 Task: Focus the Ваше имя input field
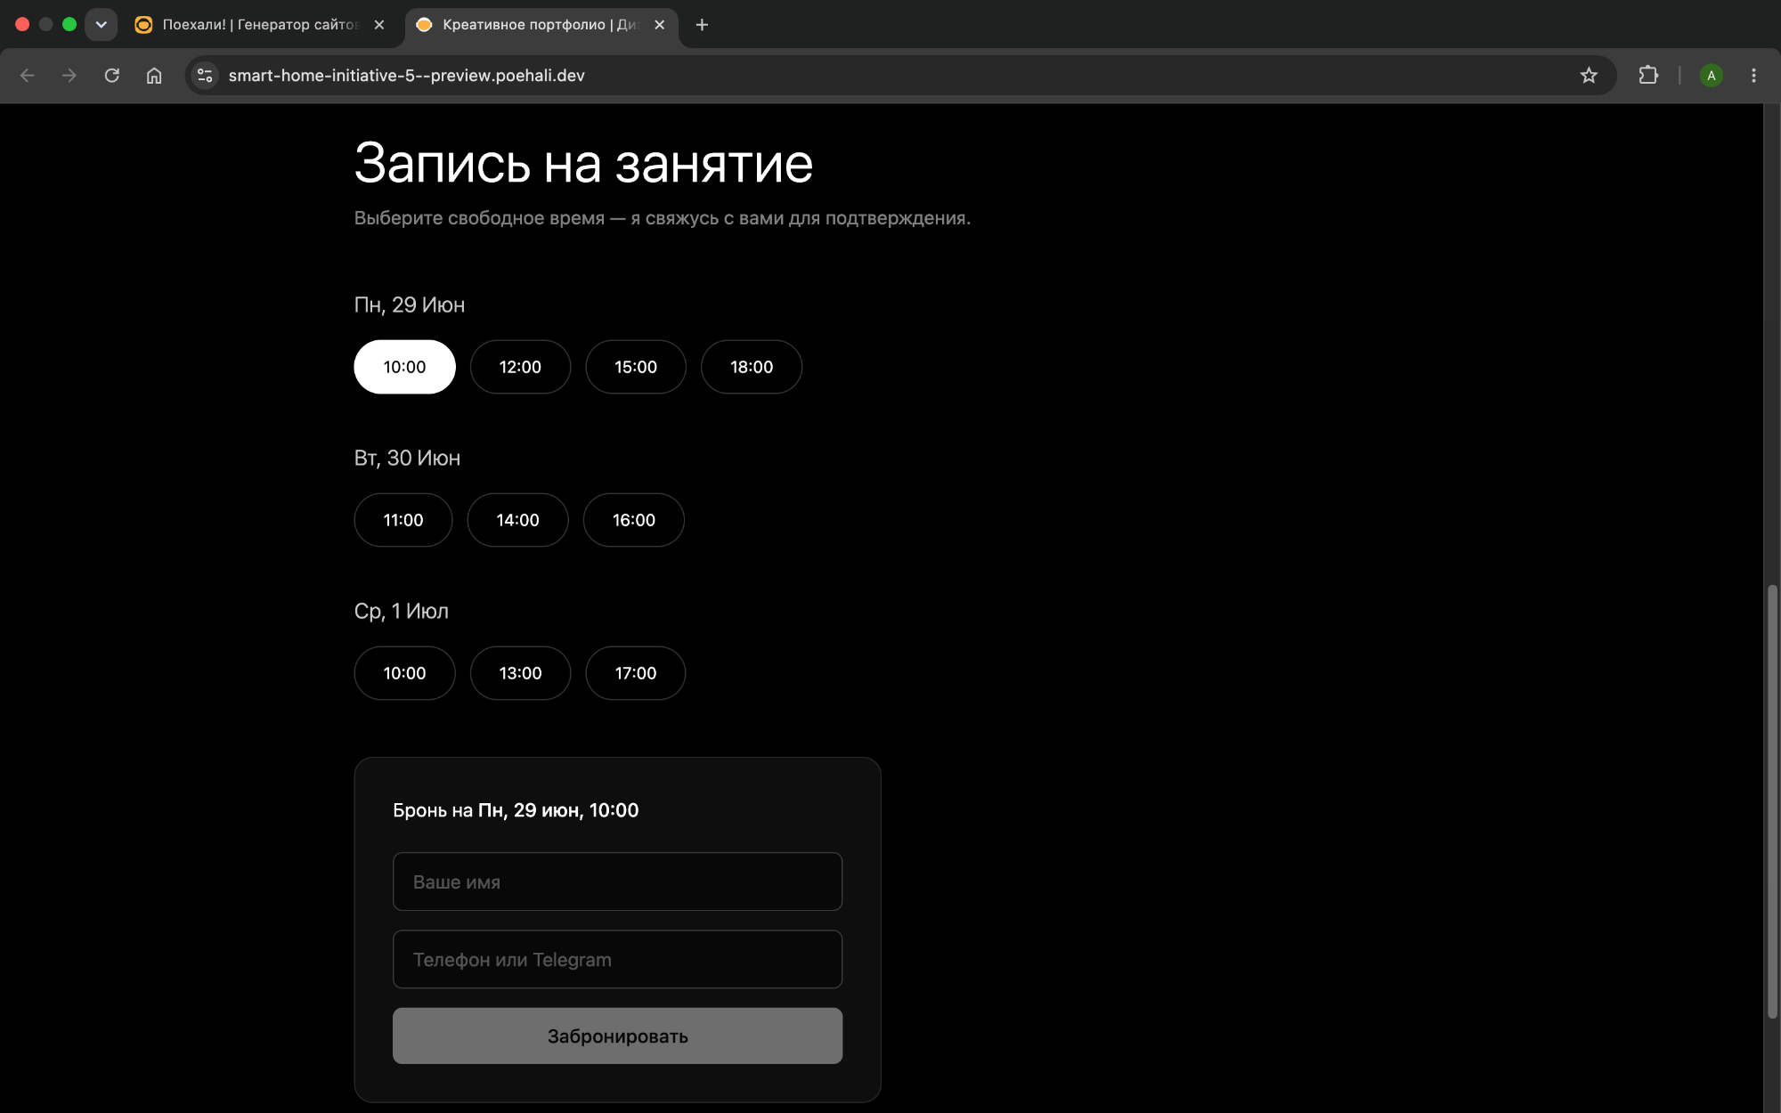point(617,881)
